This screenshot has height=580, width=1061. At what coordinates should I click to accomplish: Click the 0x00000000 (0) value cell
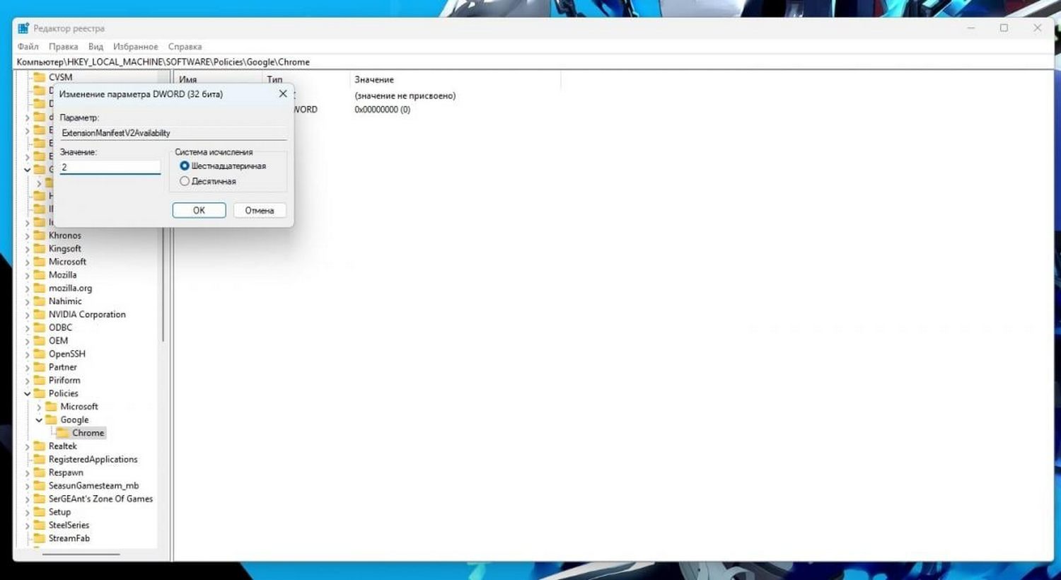point(383,110)
